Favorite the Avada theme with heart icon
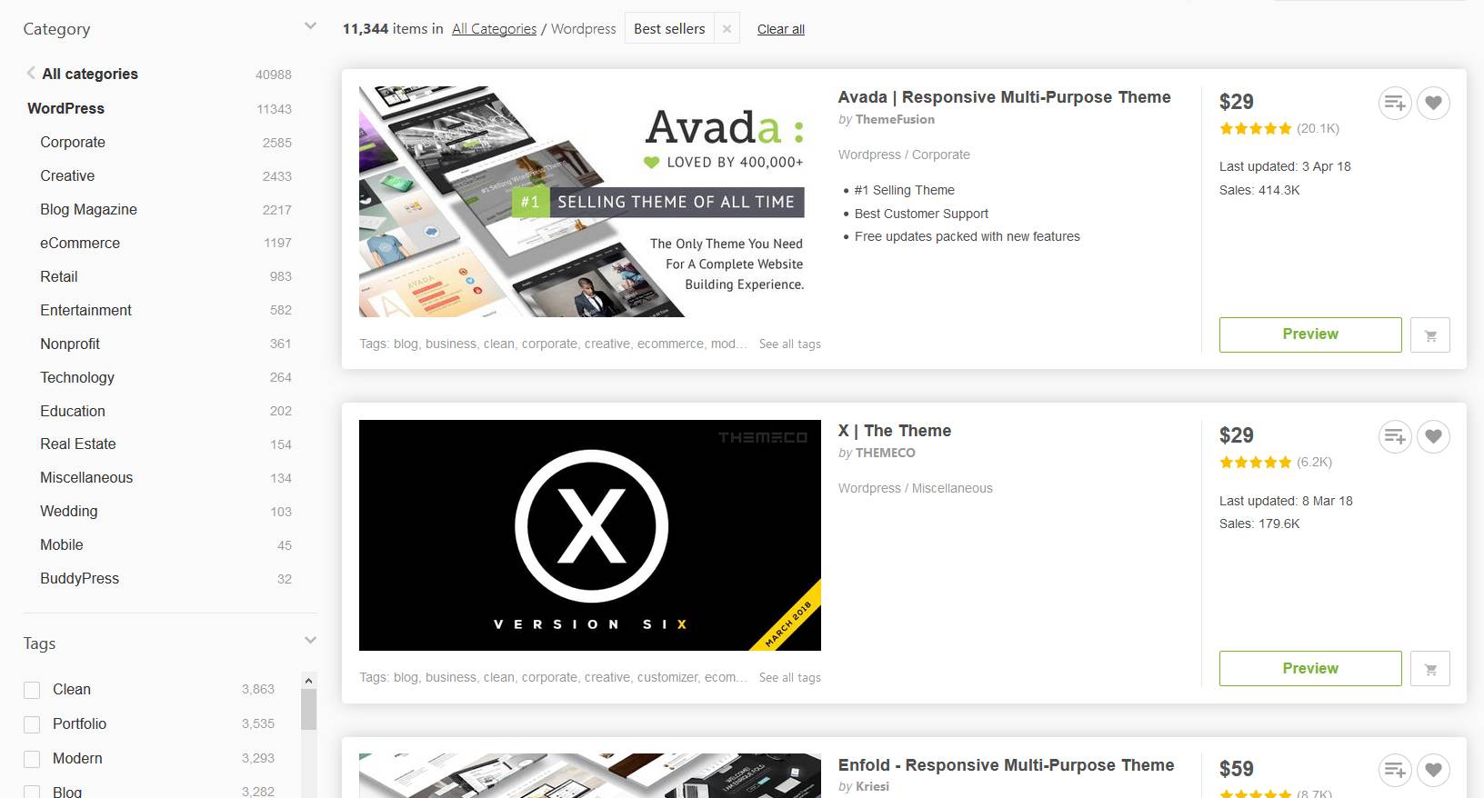This screenshot has height=798, width=1484. point(1433,103)
